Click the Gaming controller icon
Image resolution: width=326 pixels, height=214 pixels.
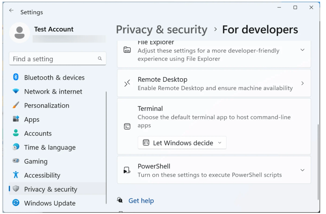16,161
